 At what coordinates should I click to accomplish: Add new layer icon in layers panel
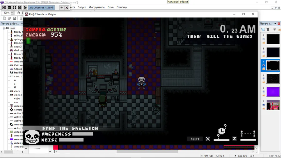pyautogui.click(x=263, y=29)
